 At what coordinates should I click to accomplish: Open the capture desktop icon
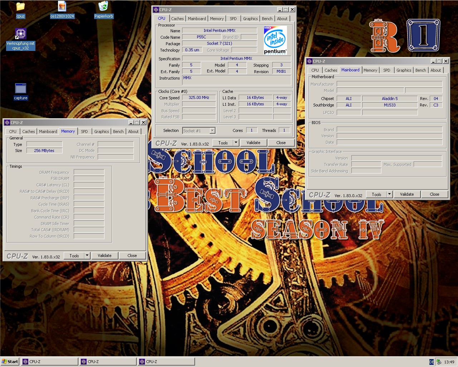coord(20,89)
